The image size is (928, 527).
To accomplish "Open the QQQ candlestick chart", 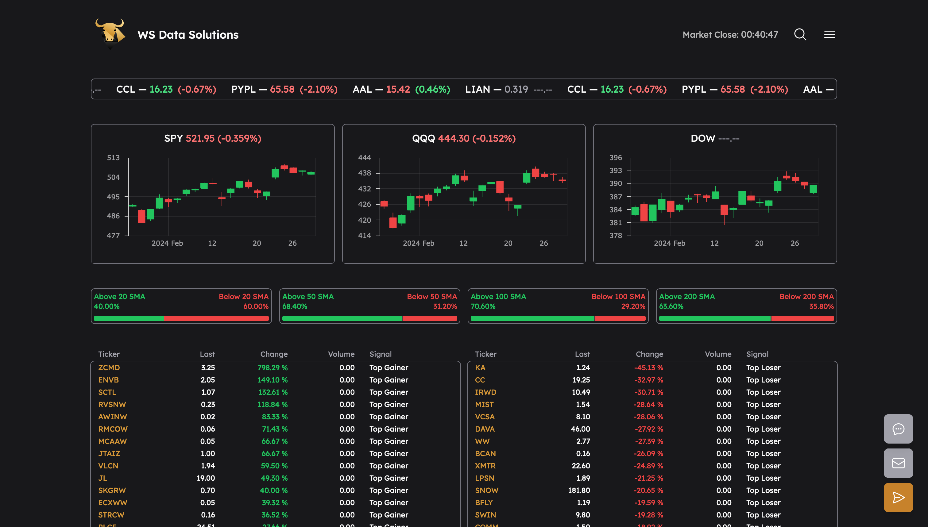I will (x=464, y=194).
